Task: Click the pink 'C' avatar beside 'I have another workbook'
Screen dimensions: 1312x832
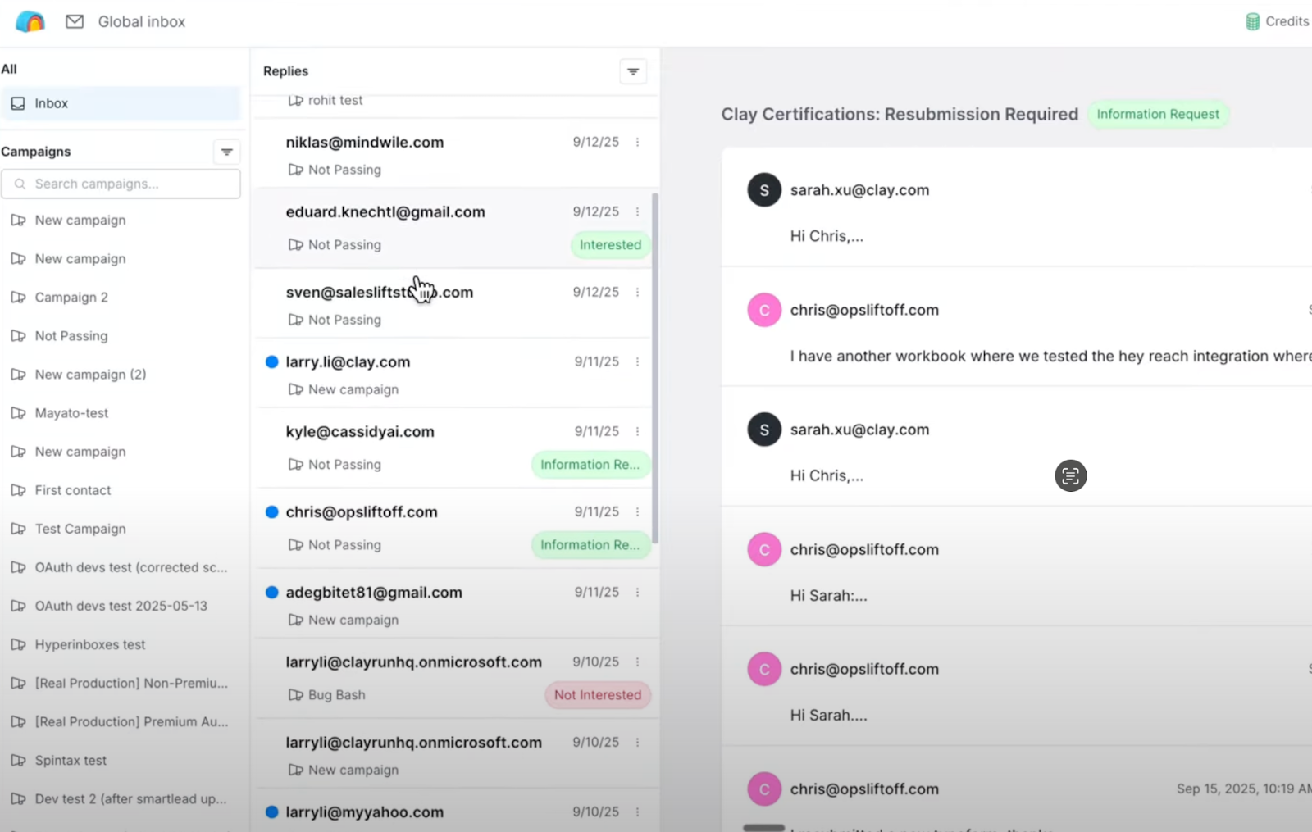Action: tap(764, 310)
